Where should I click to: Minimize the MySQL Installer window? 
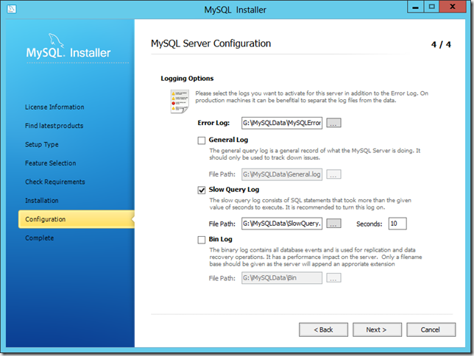[x=416, y=7]
